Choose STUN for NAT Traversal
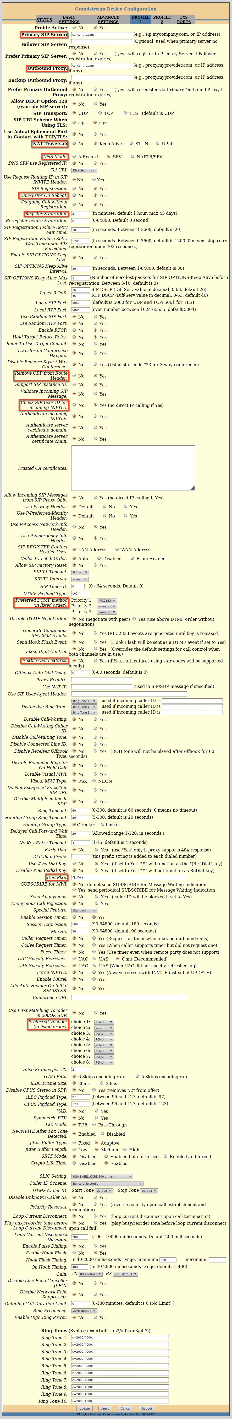The image size is (232, 1419). coord(131,143)
